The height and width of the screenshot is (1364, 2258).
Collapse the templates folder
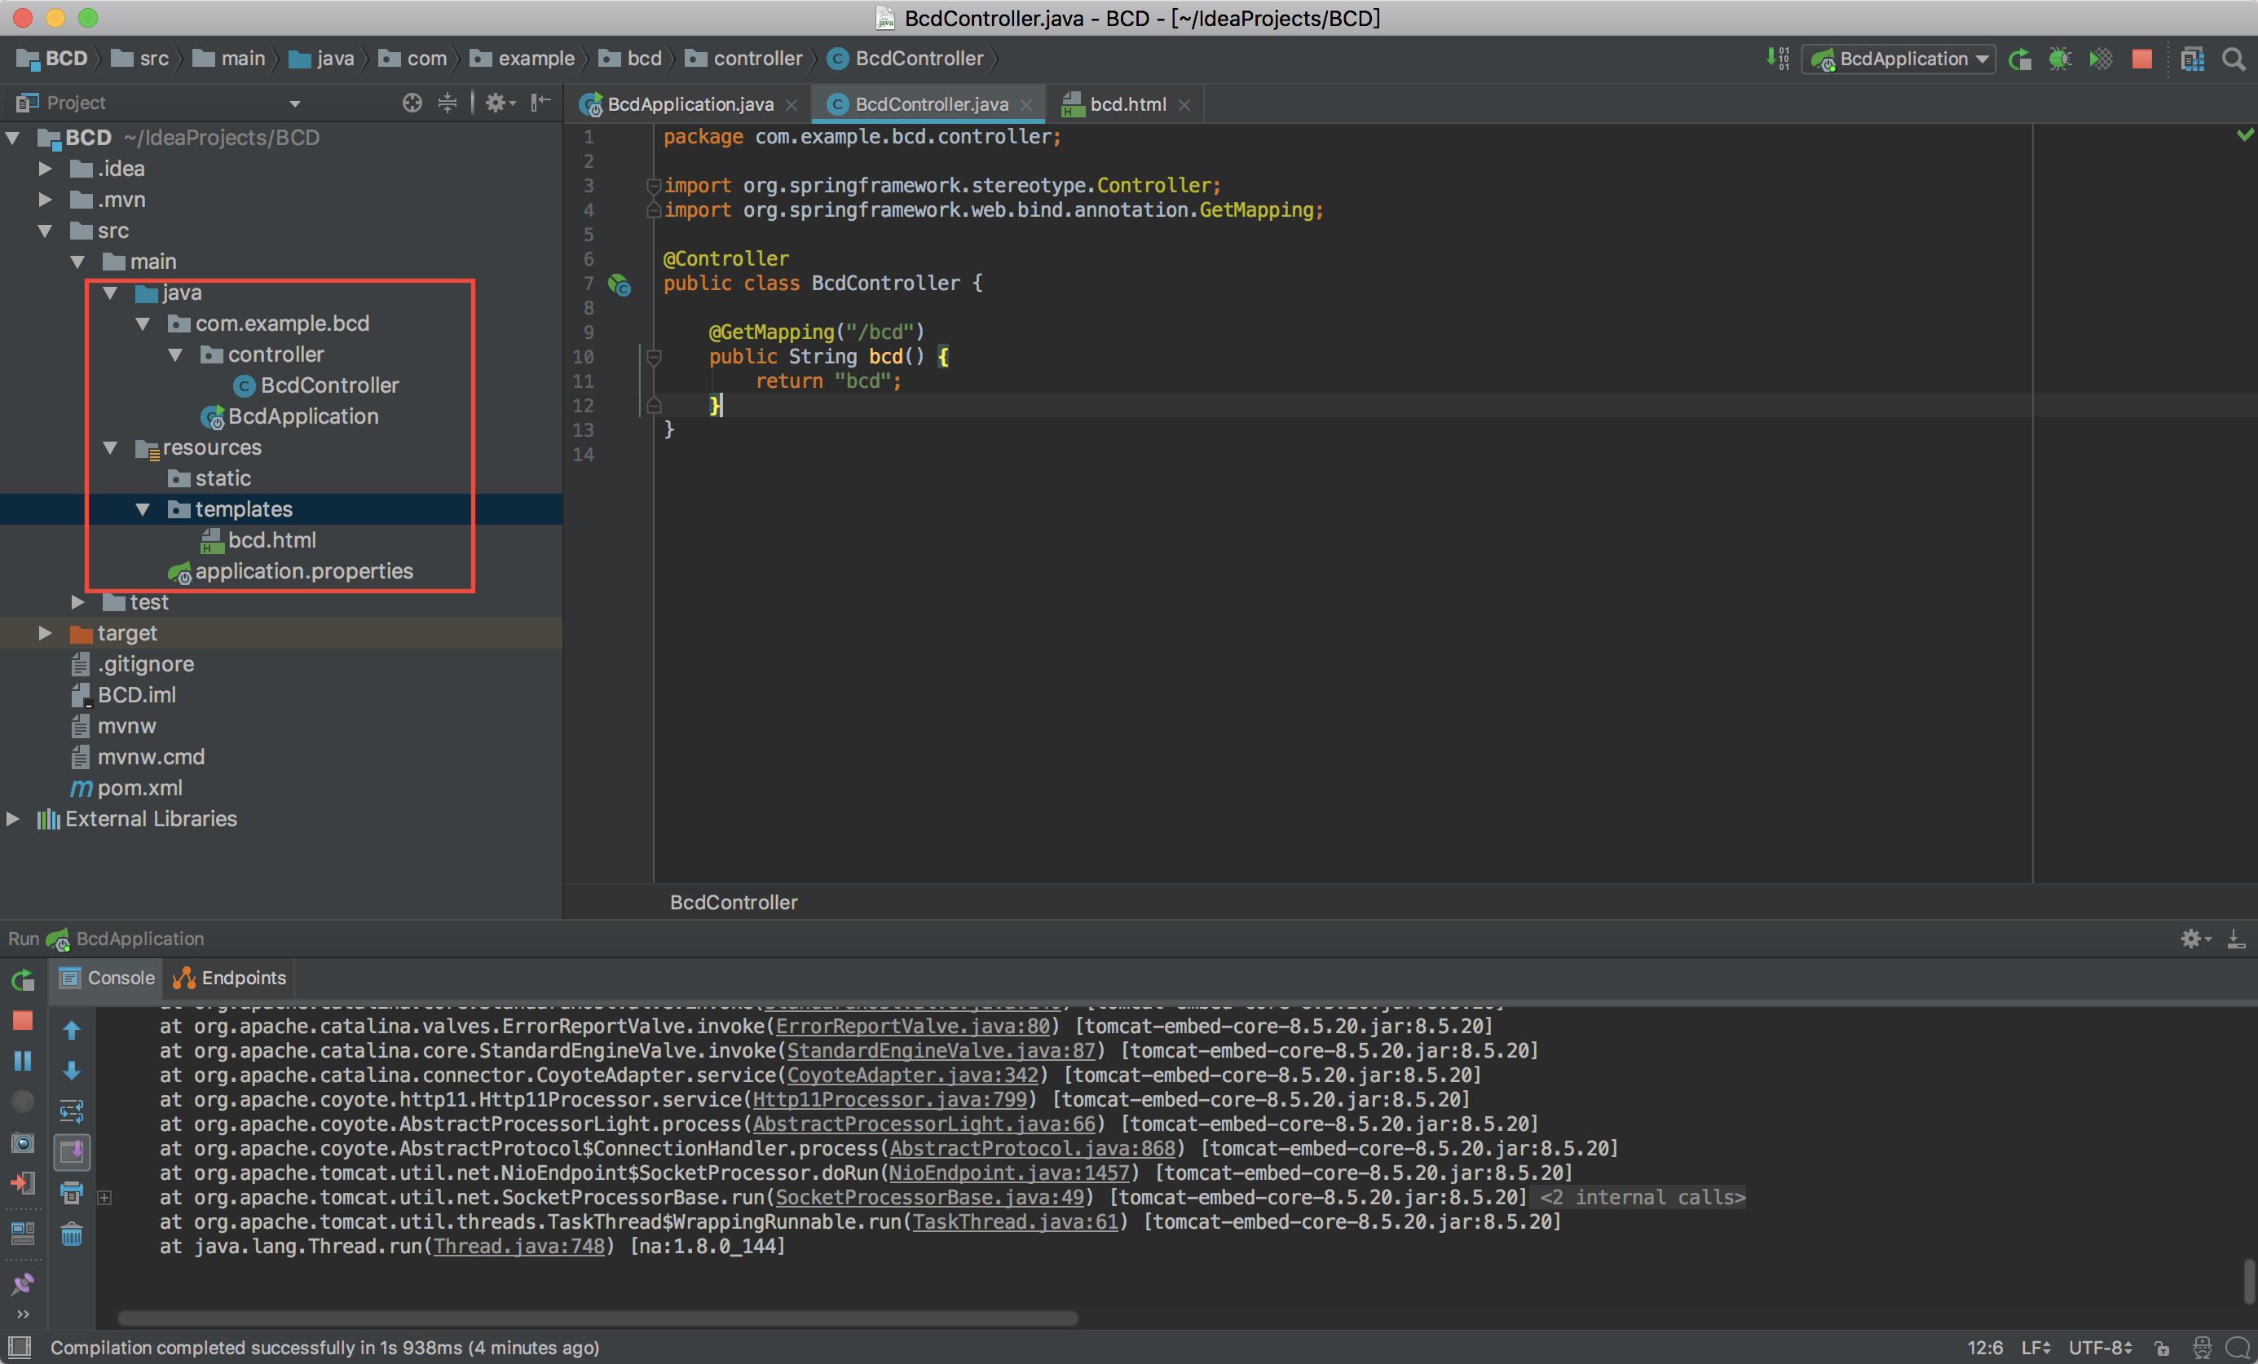(143, 509)
